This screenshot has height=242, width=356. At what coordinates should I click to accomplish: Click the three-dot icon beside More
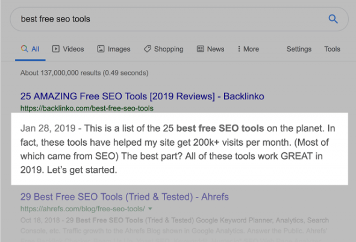point(239,49)
